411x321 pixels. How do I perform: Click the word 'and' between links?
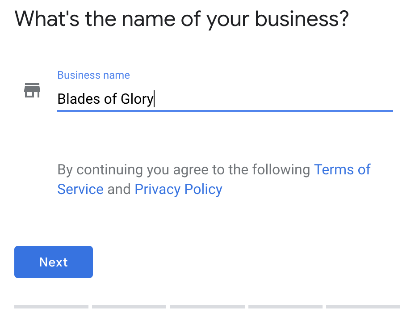click(119, 189)
